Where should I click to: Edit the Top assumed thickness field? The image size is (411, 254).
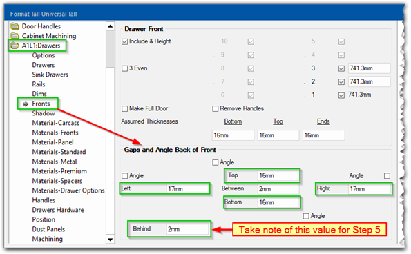coord(278,135)
